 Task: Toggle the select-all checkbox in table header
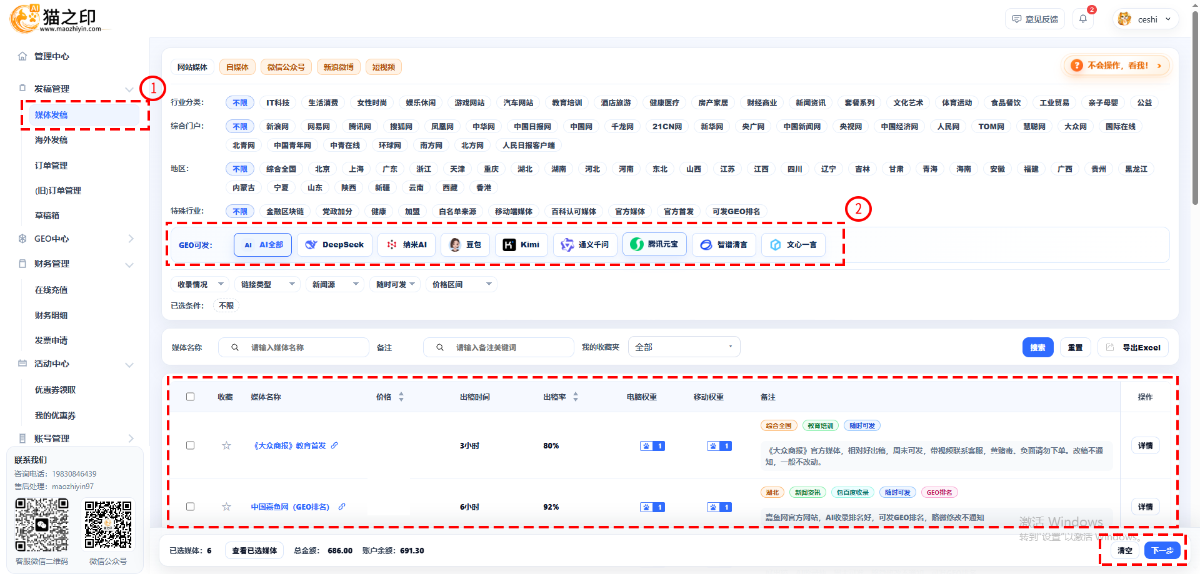click(191, 397)
